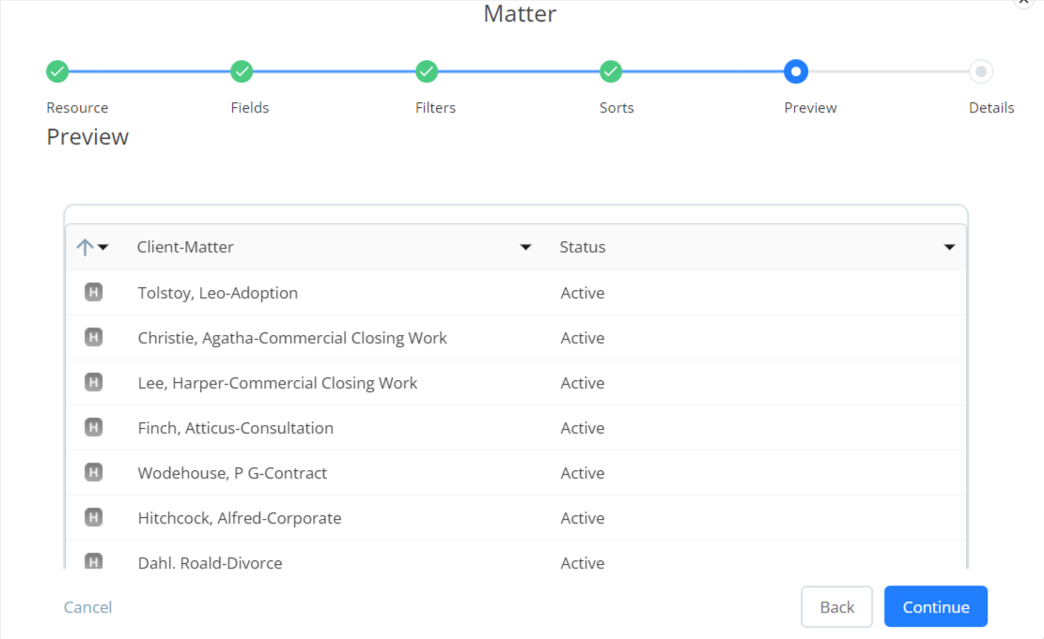The height and width of the screenshot is (639, 1044).
Task: Click the H icon beside Hitchcock, Alfred-Corporate
Action: (x=94, y=517)
